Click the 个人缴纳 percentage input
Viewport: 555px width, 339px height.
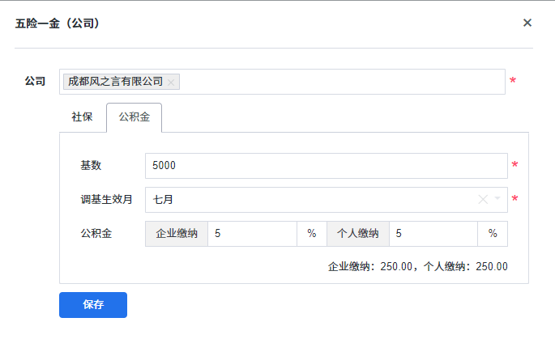pos(433,233)
